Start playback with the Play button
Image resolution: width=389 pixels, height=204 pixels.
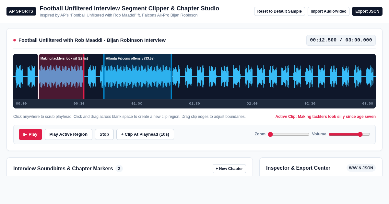30,134
